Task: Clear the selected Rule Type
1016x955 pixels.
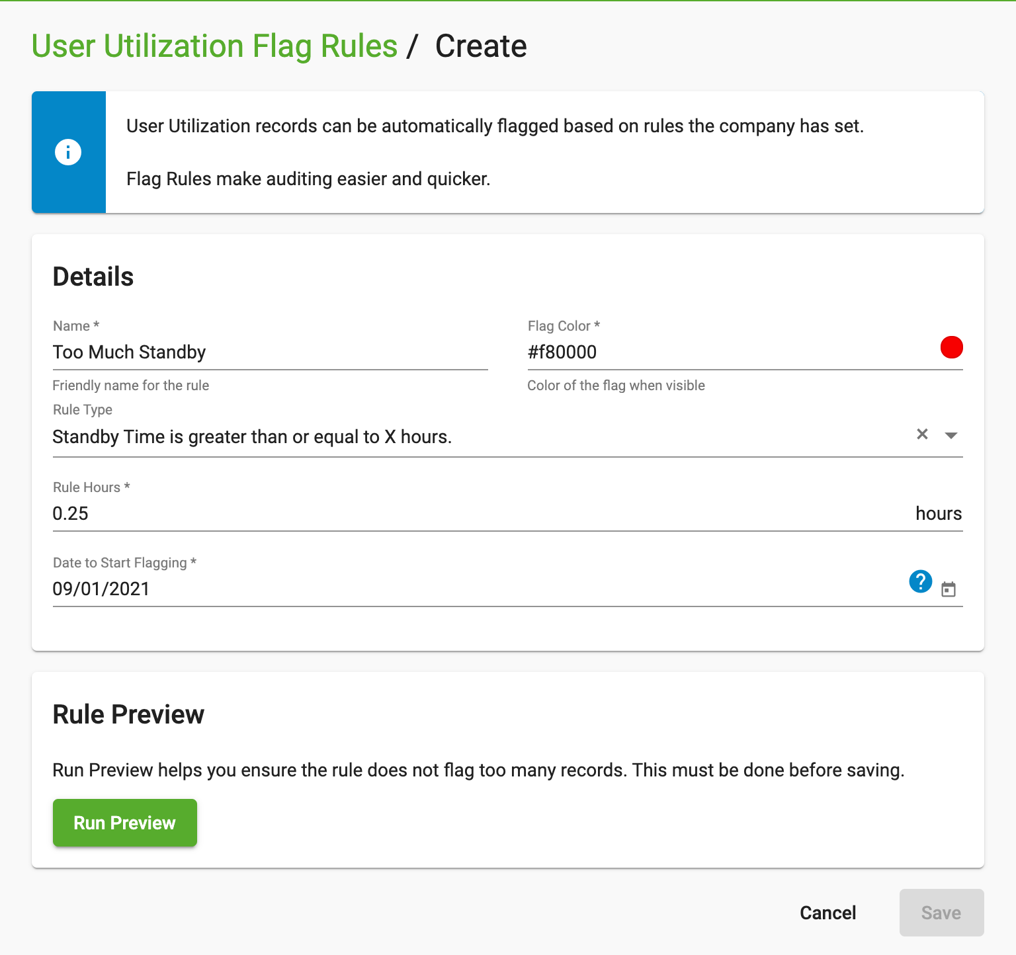Action: [x=921, y=435]
